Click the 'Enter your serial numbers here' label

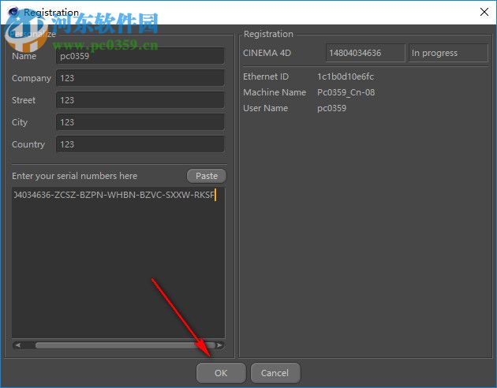[x=74, y=176]
